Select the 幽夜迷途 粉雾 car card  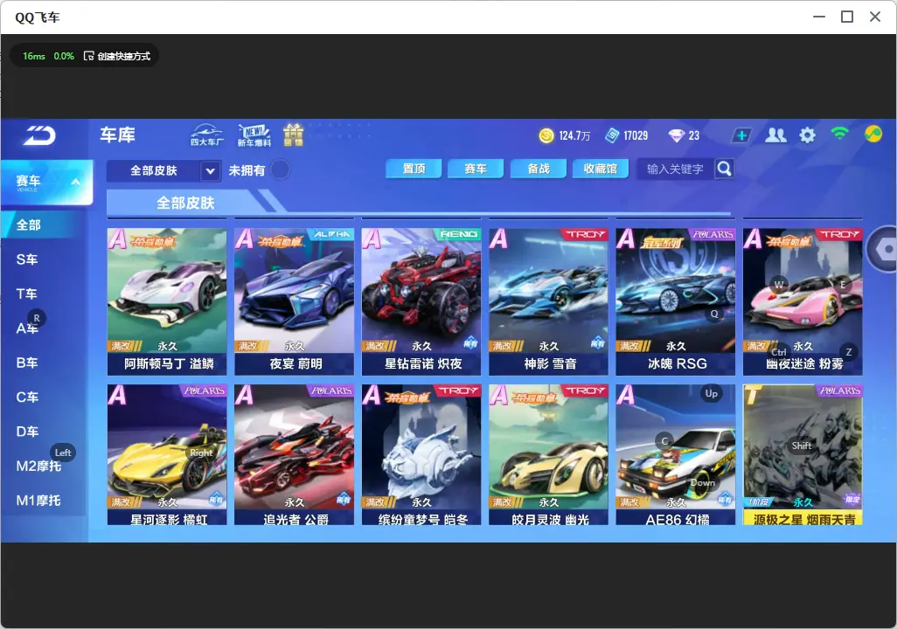click(x=803, y=301)
